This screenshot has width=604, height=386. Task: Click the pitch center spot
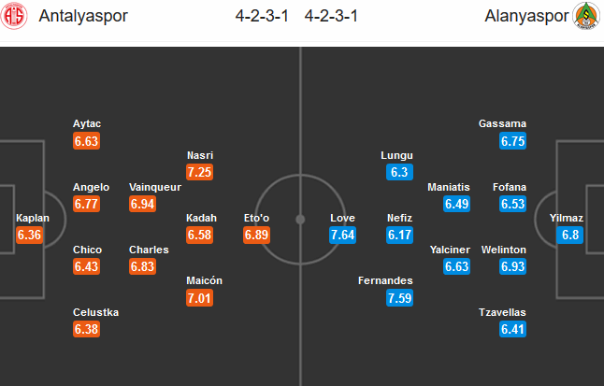pyautogui.click(x=300, y=220)
